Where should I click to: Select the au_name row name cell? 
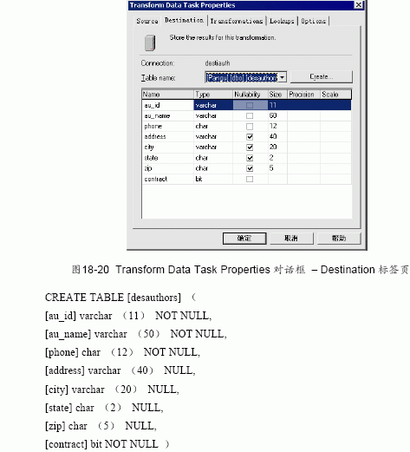coord(167,115)
